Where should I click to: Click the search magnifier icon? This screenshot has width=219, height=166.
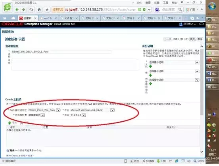[180, 9]
